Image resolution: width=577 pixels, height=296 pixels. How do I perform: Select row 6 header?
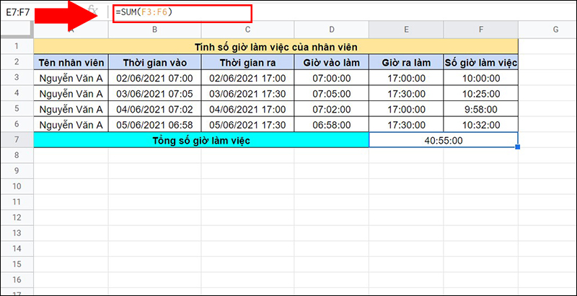pos(17,124)
